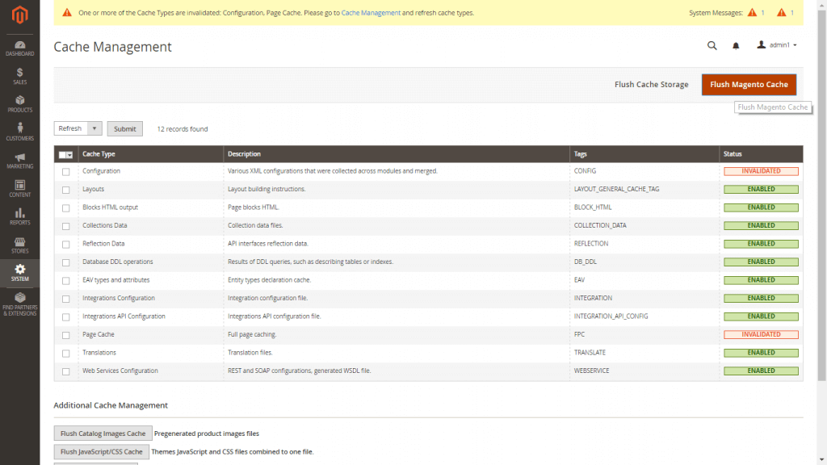
Task: Click the Description column header
Action: click(244, 154)
